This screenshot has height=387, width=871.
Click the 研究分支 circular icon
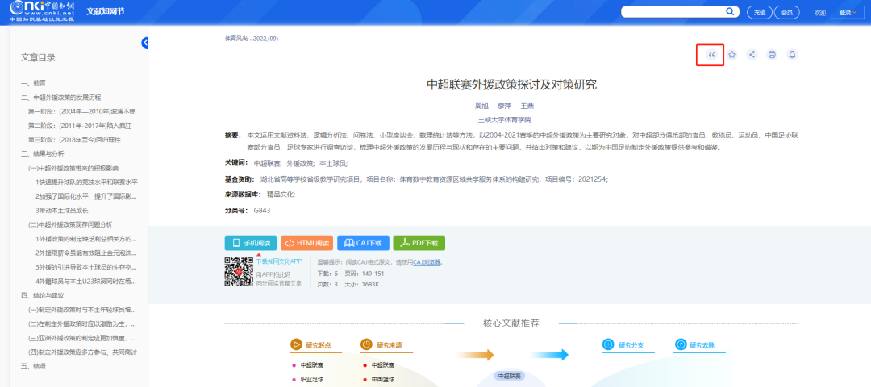pyautogui.click(x=609, y=344)
